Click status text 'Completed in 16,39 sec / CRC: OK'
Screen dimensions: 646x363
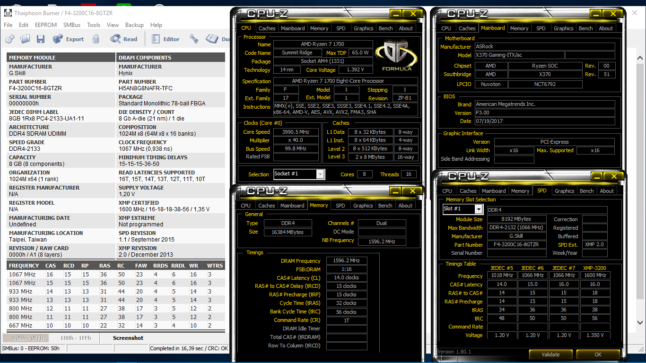(189, 348)
